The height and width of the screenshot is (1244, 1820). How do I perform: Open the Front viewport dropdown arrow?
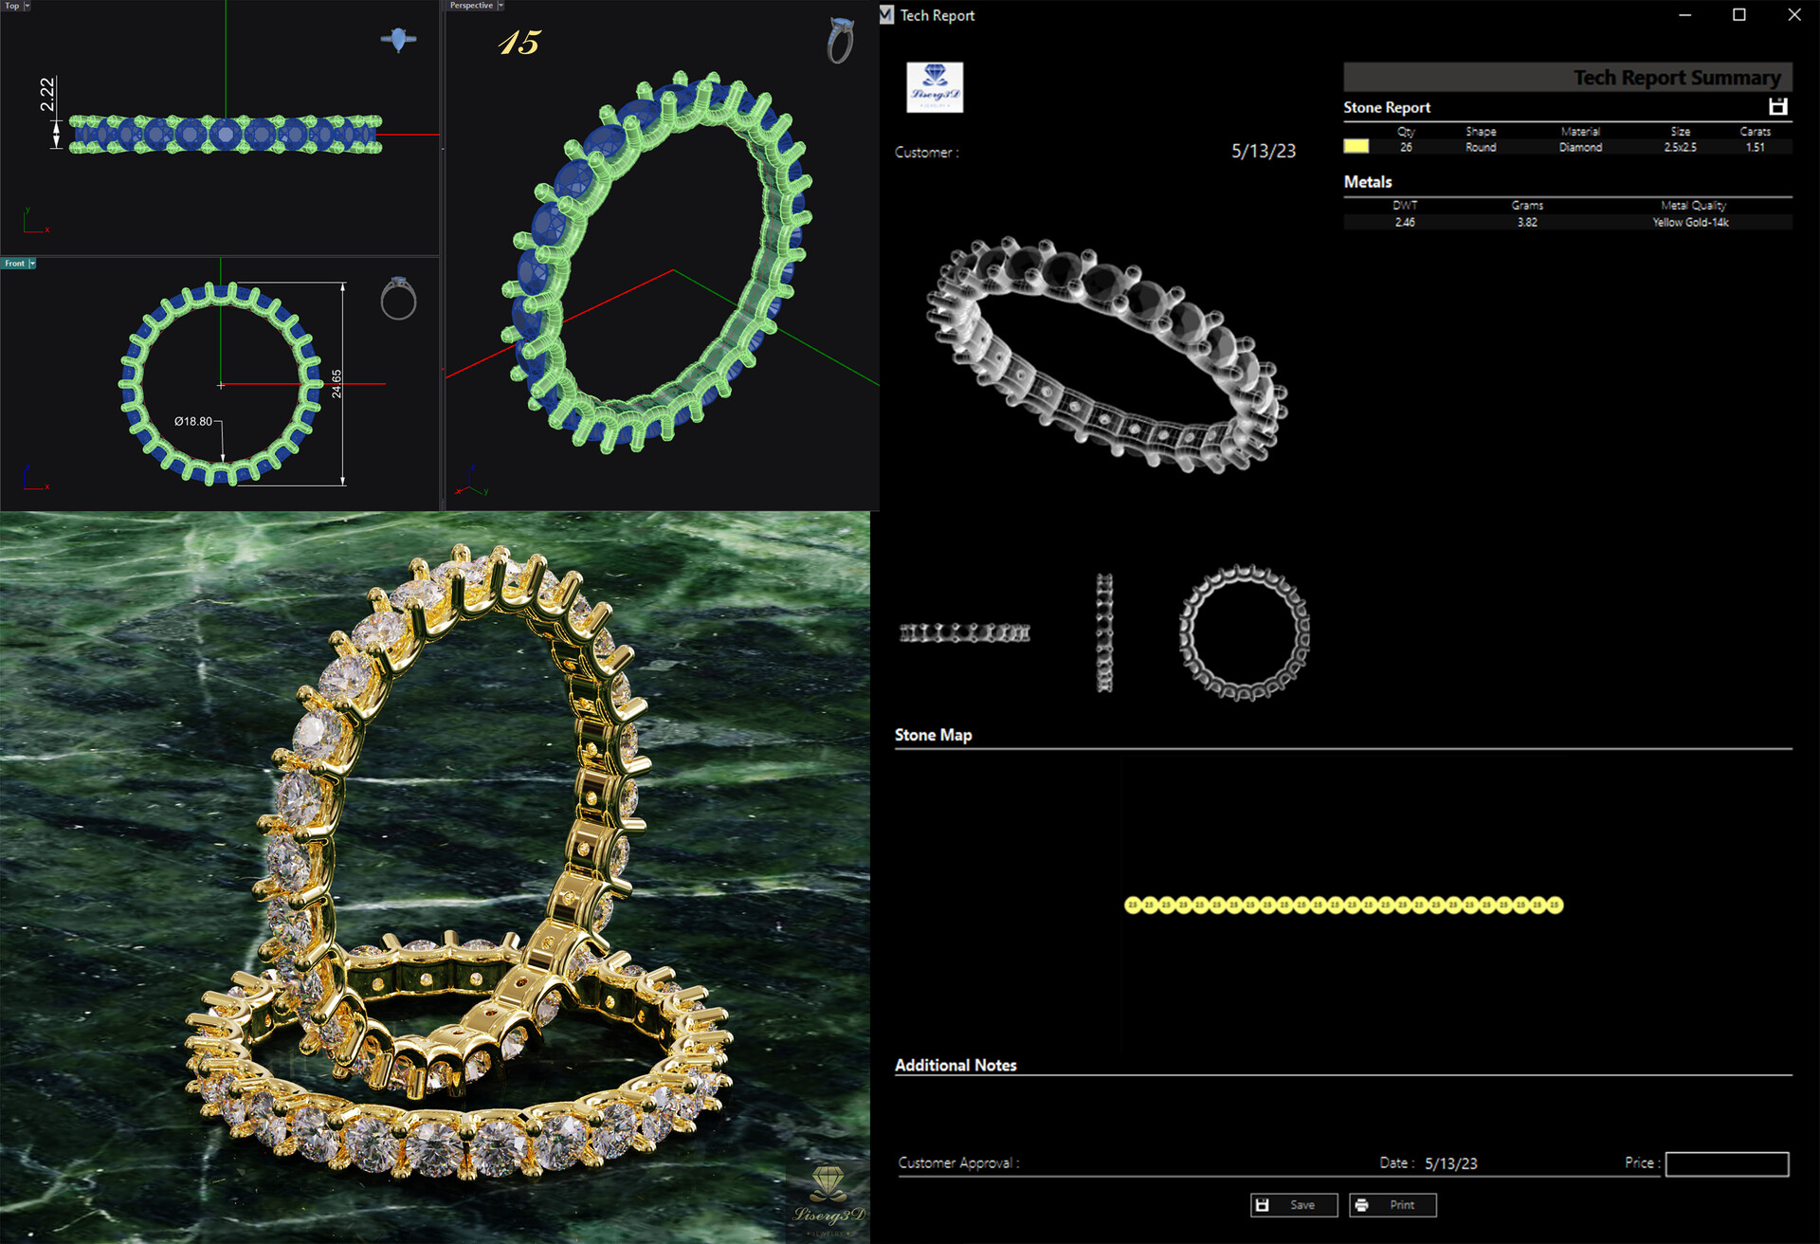point(32,264)
